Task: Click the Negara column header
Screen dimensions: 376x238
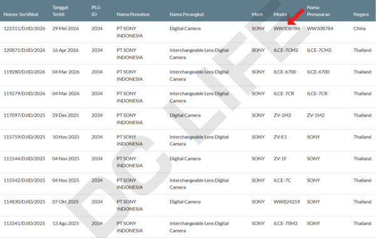Action: (x=361, y=14)
